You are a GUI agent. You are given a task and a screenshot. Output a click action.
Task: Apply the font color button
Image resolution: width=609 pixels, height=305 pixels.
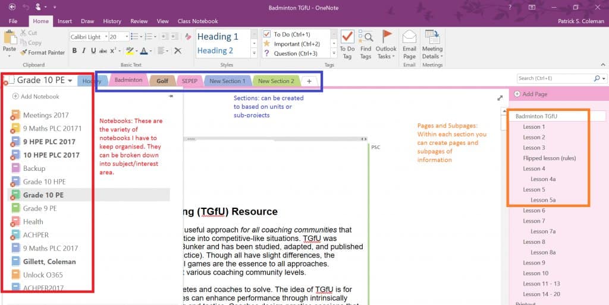tap(144, 51)
